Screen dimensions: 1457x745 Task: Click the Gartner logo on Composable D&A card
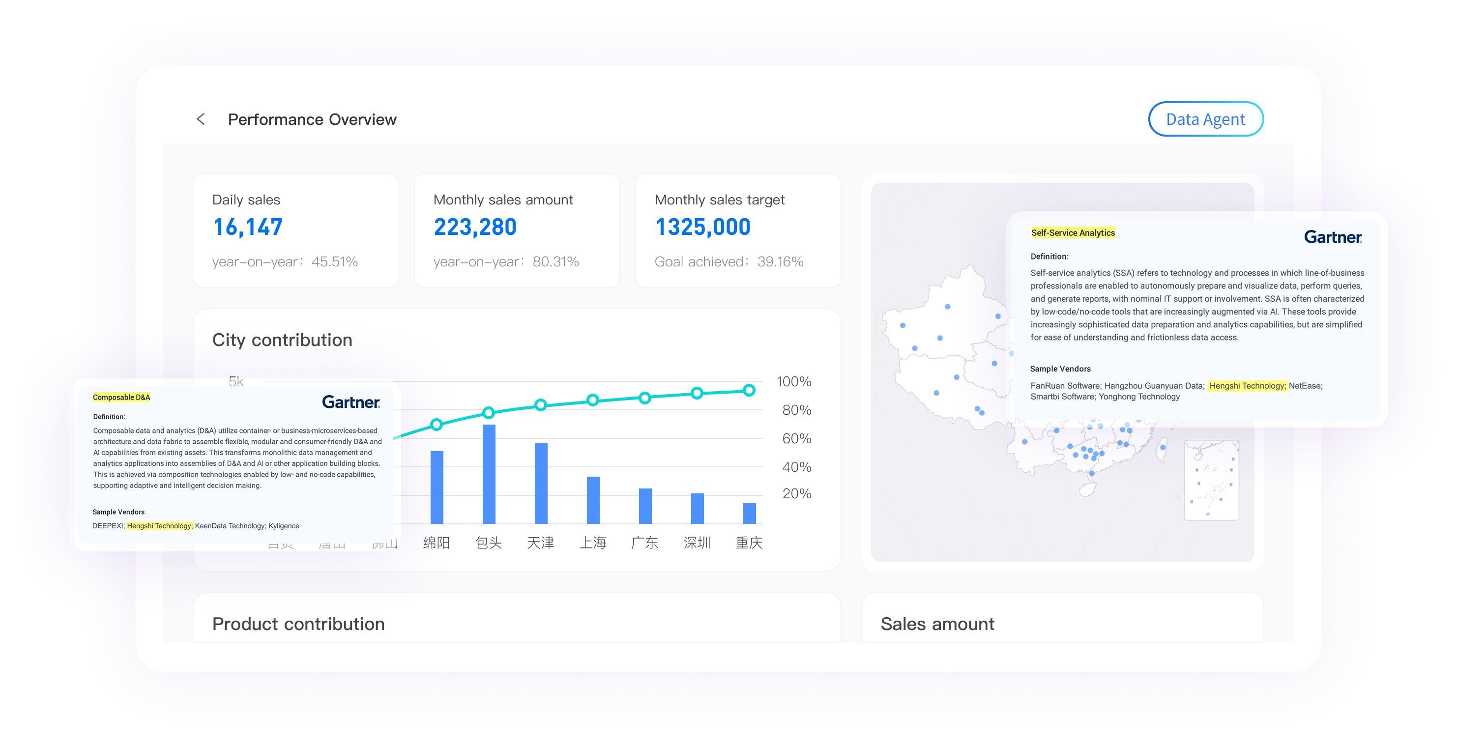[350, 403]
